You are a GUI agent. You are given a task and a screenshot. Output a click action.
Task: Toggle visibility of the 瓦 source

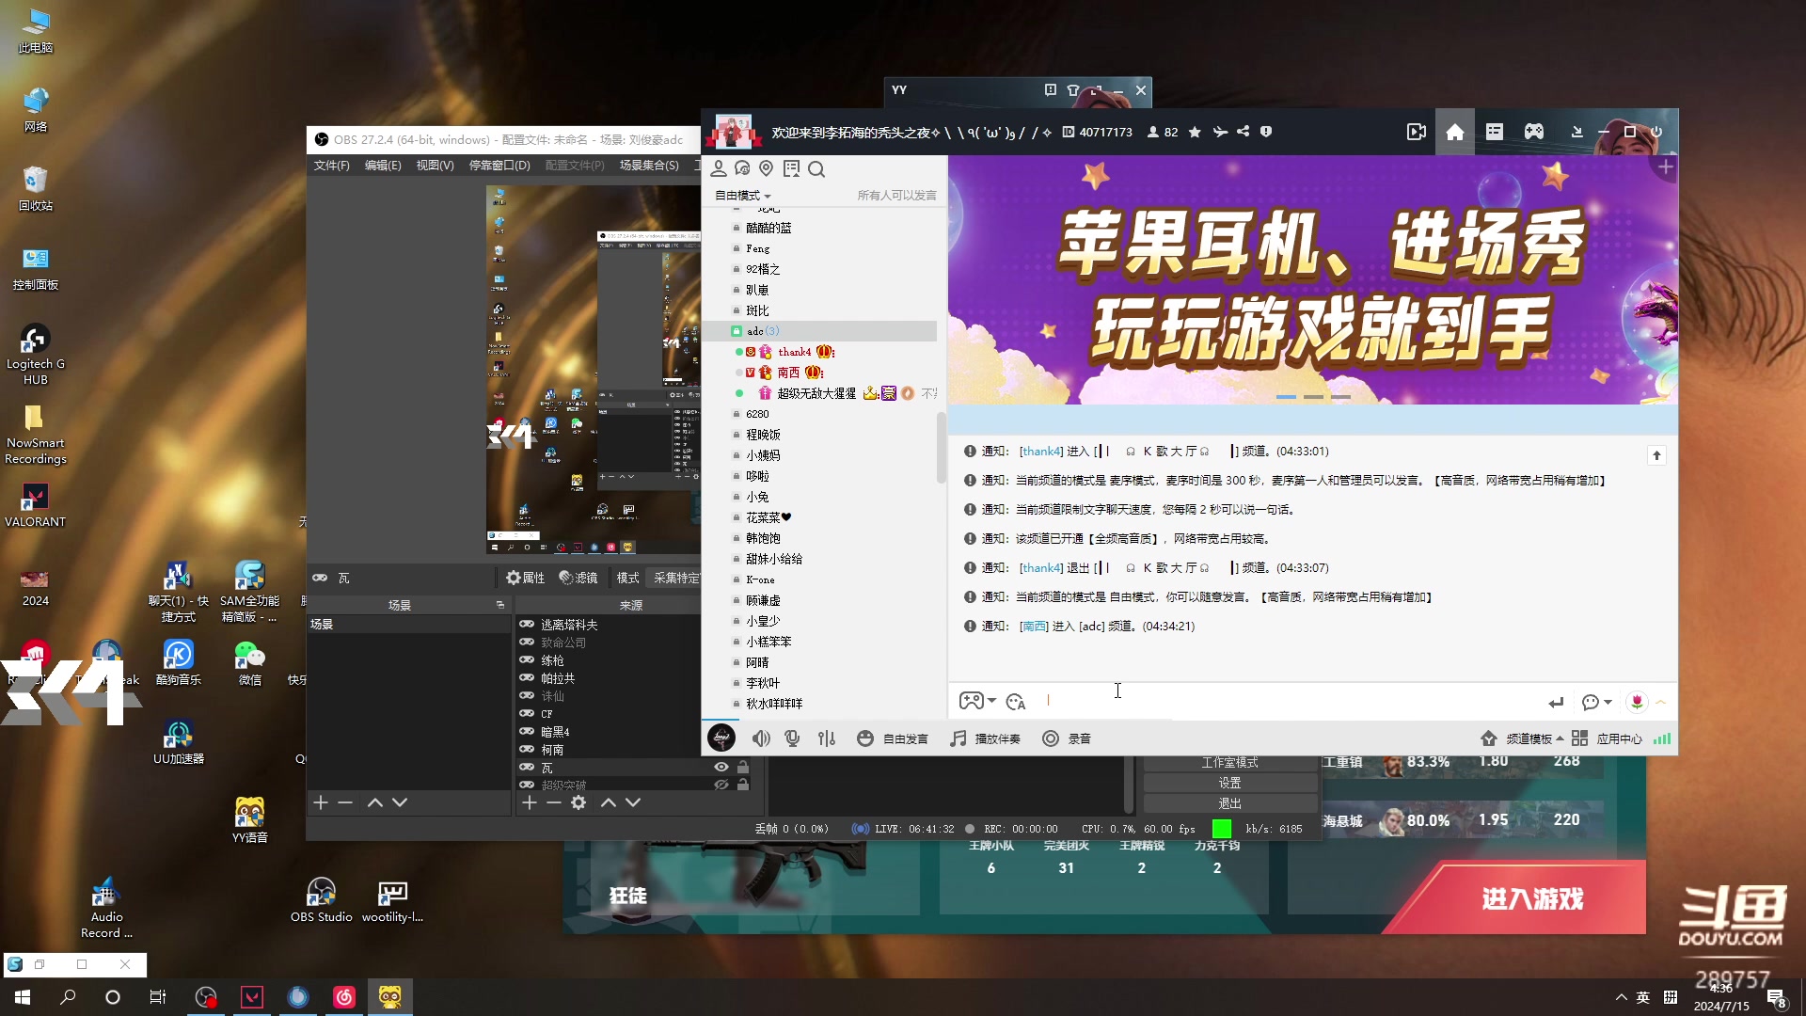721,768
